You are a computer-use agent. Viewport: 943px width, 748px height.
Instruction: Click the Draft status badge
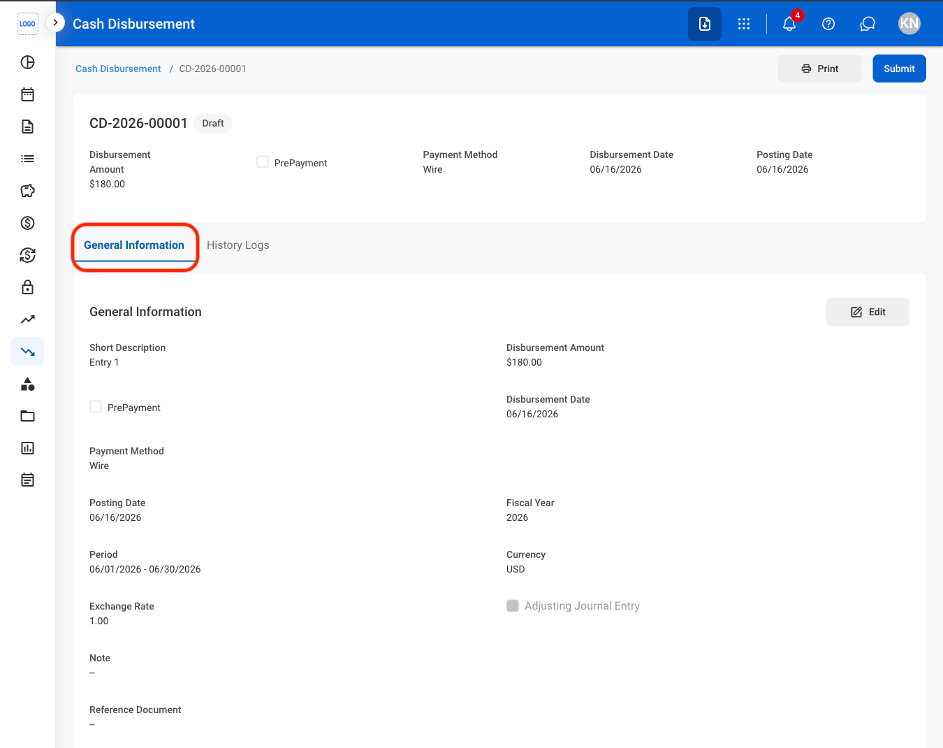tap(213, 123)
